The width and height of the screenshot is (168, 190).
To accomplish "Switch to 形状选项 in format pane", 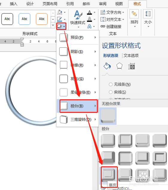I will click(x=111, y=55).
